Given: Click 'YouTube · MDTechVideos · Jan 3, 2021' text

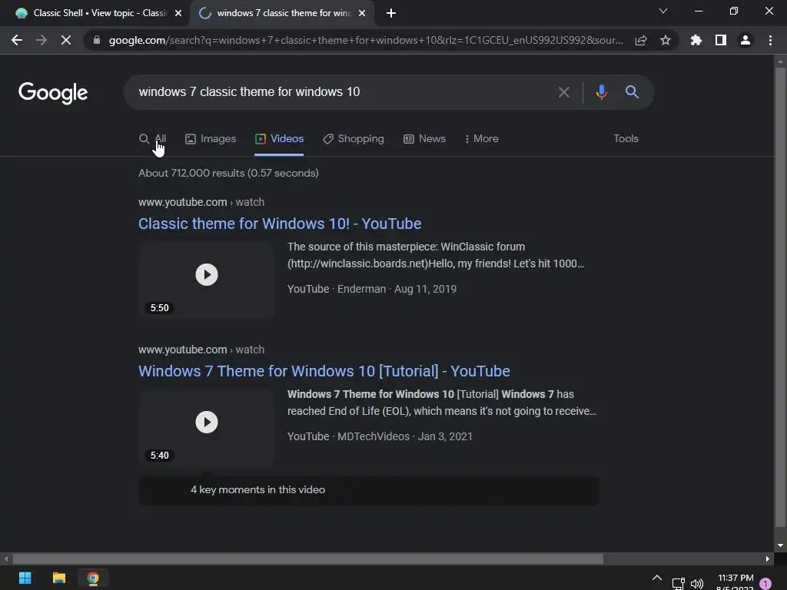Looking at the screenshot, I should click(x=380, y=436).
